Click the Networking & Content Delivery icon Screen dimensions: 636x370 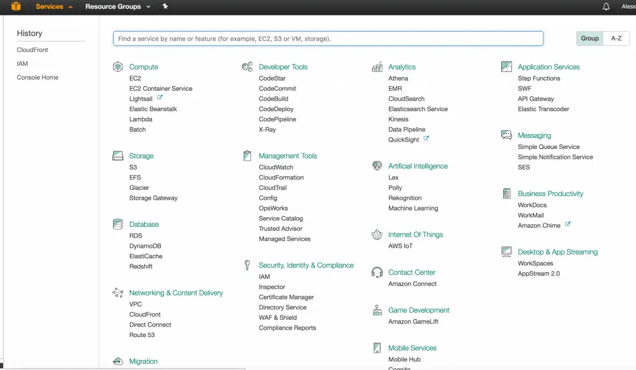[117, 292]
